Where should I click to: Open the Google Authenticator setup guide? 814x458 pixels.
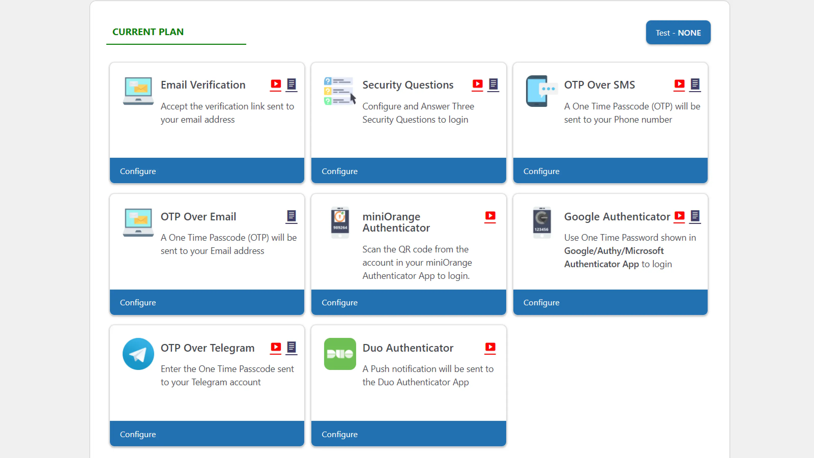click(x=695, y=216)
